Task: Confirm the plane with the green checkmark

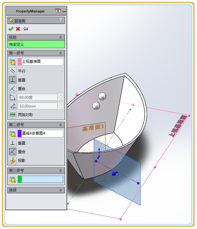Action: pyautogui.click(x=11, y=29)
